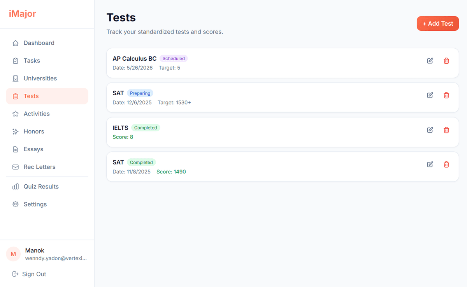The width and height of the screenshot is (467, 287).
Task: Click the edit icon on the Preparing SAT entry
Action: (x=430, y=95)
